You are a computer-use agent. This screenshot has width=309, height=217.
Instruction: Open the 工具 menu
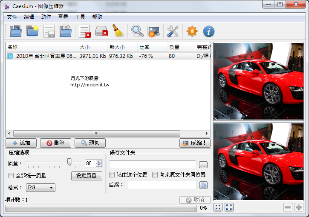[80, 17]
